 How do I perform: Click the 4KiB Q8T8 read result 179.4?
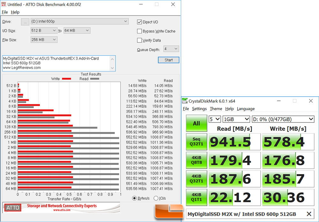(x=234, y=160)
